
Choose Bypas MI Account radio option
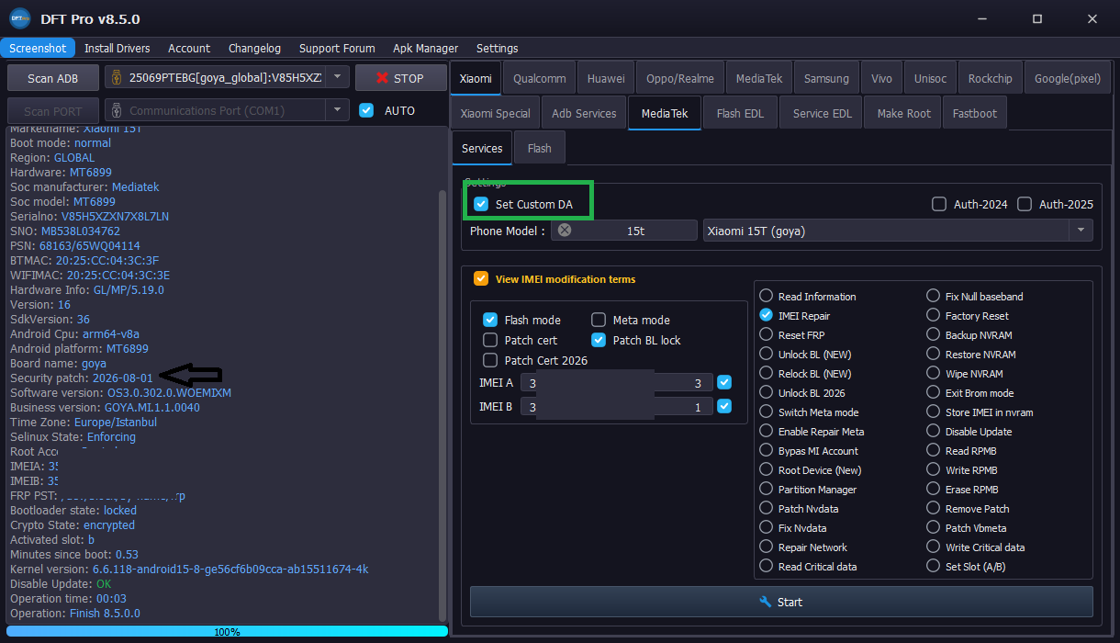pos(766,450)
